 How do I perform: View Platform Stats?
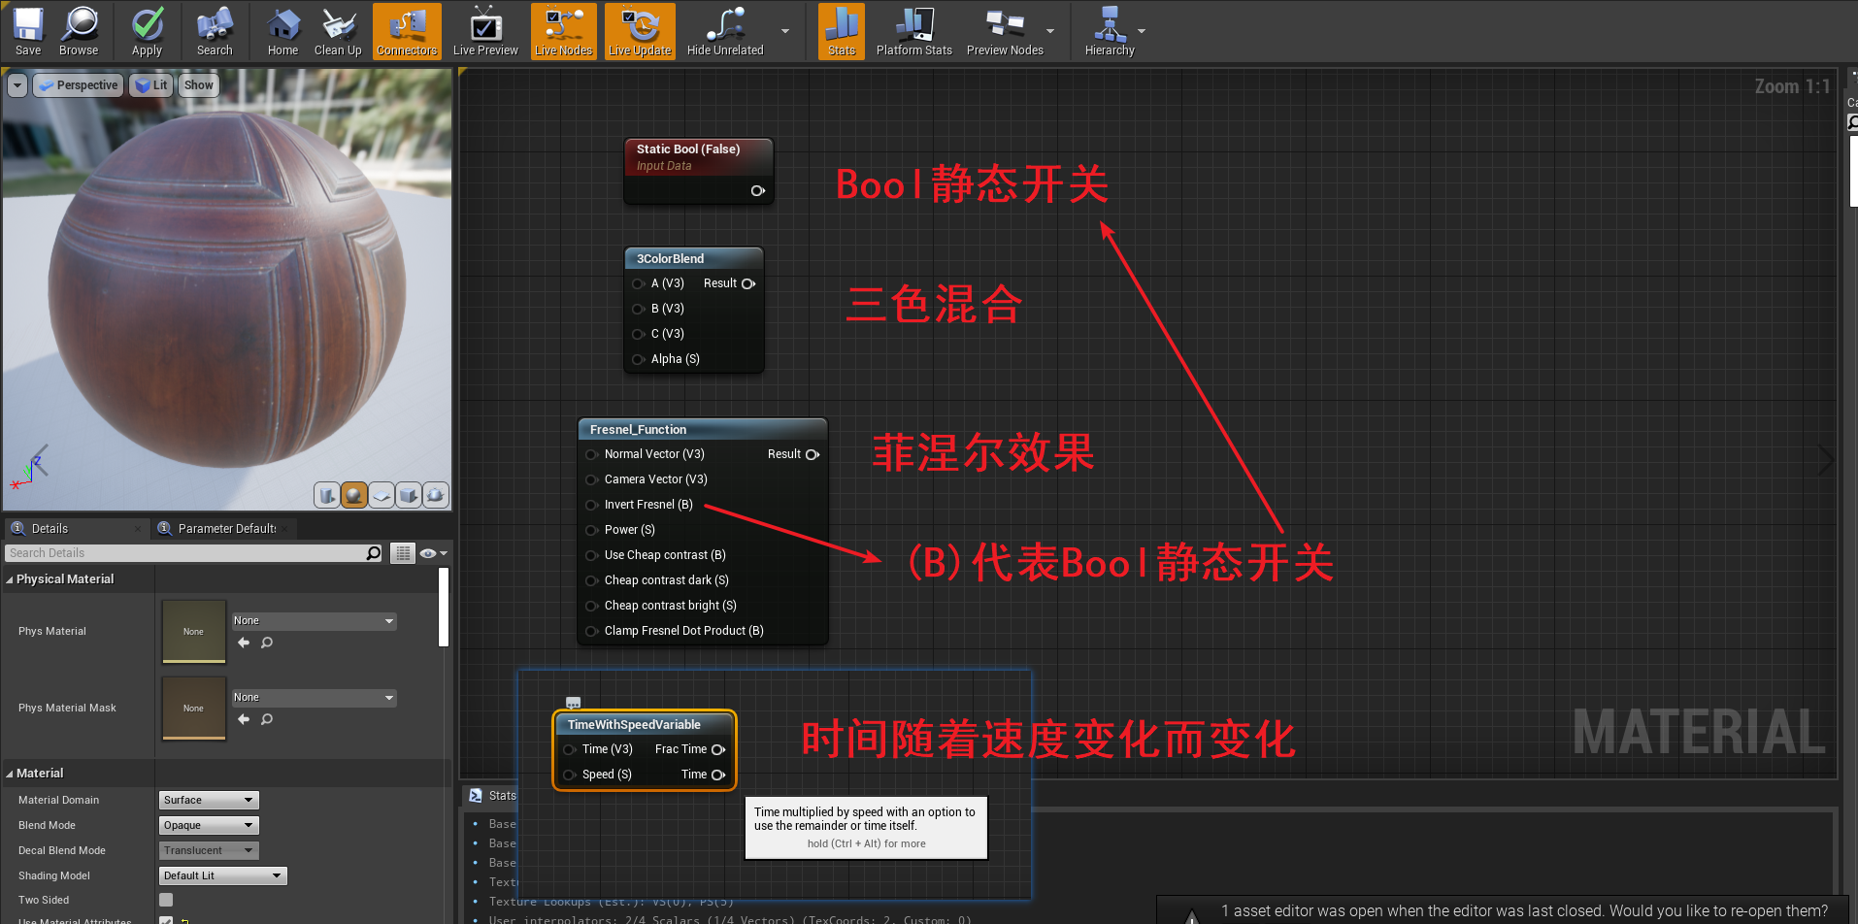coord(912,30)
